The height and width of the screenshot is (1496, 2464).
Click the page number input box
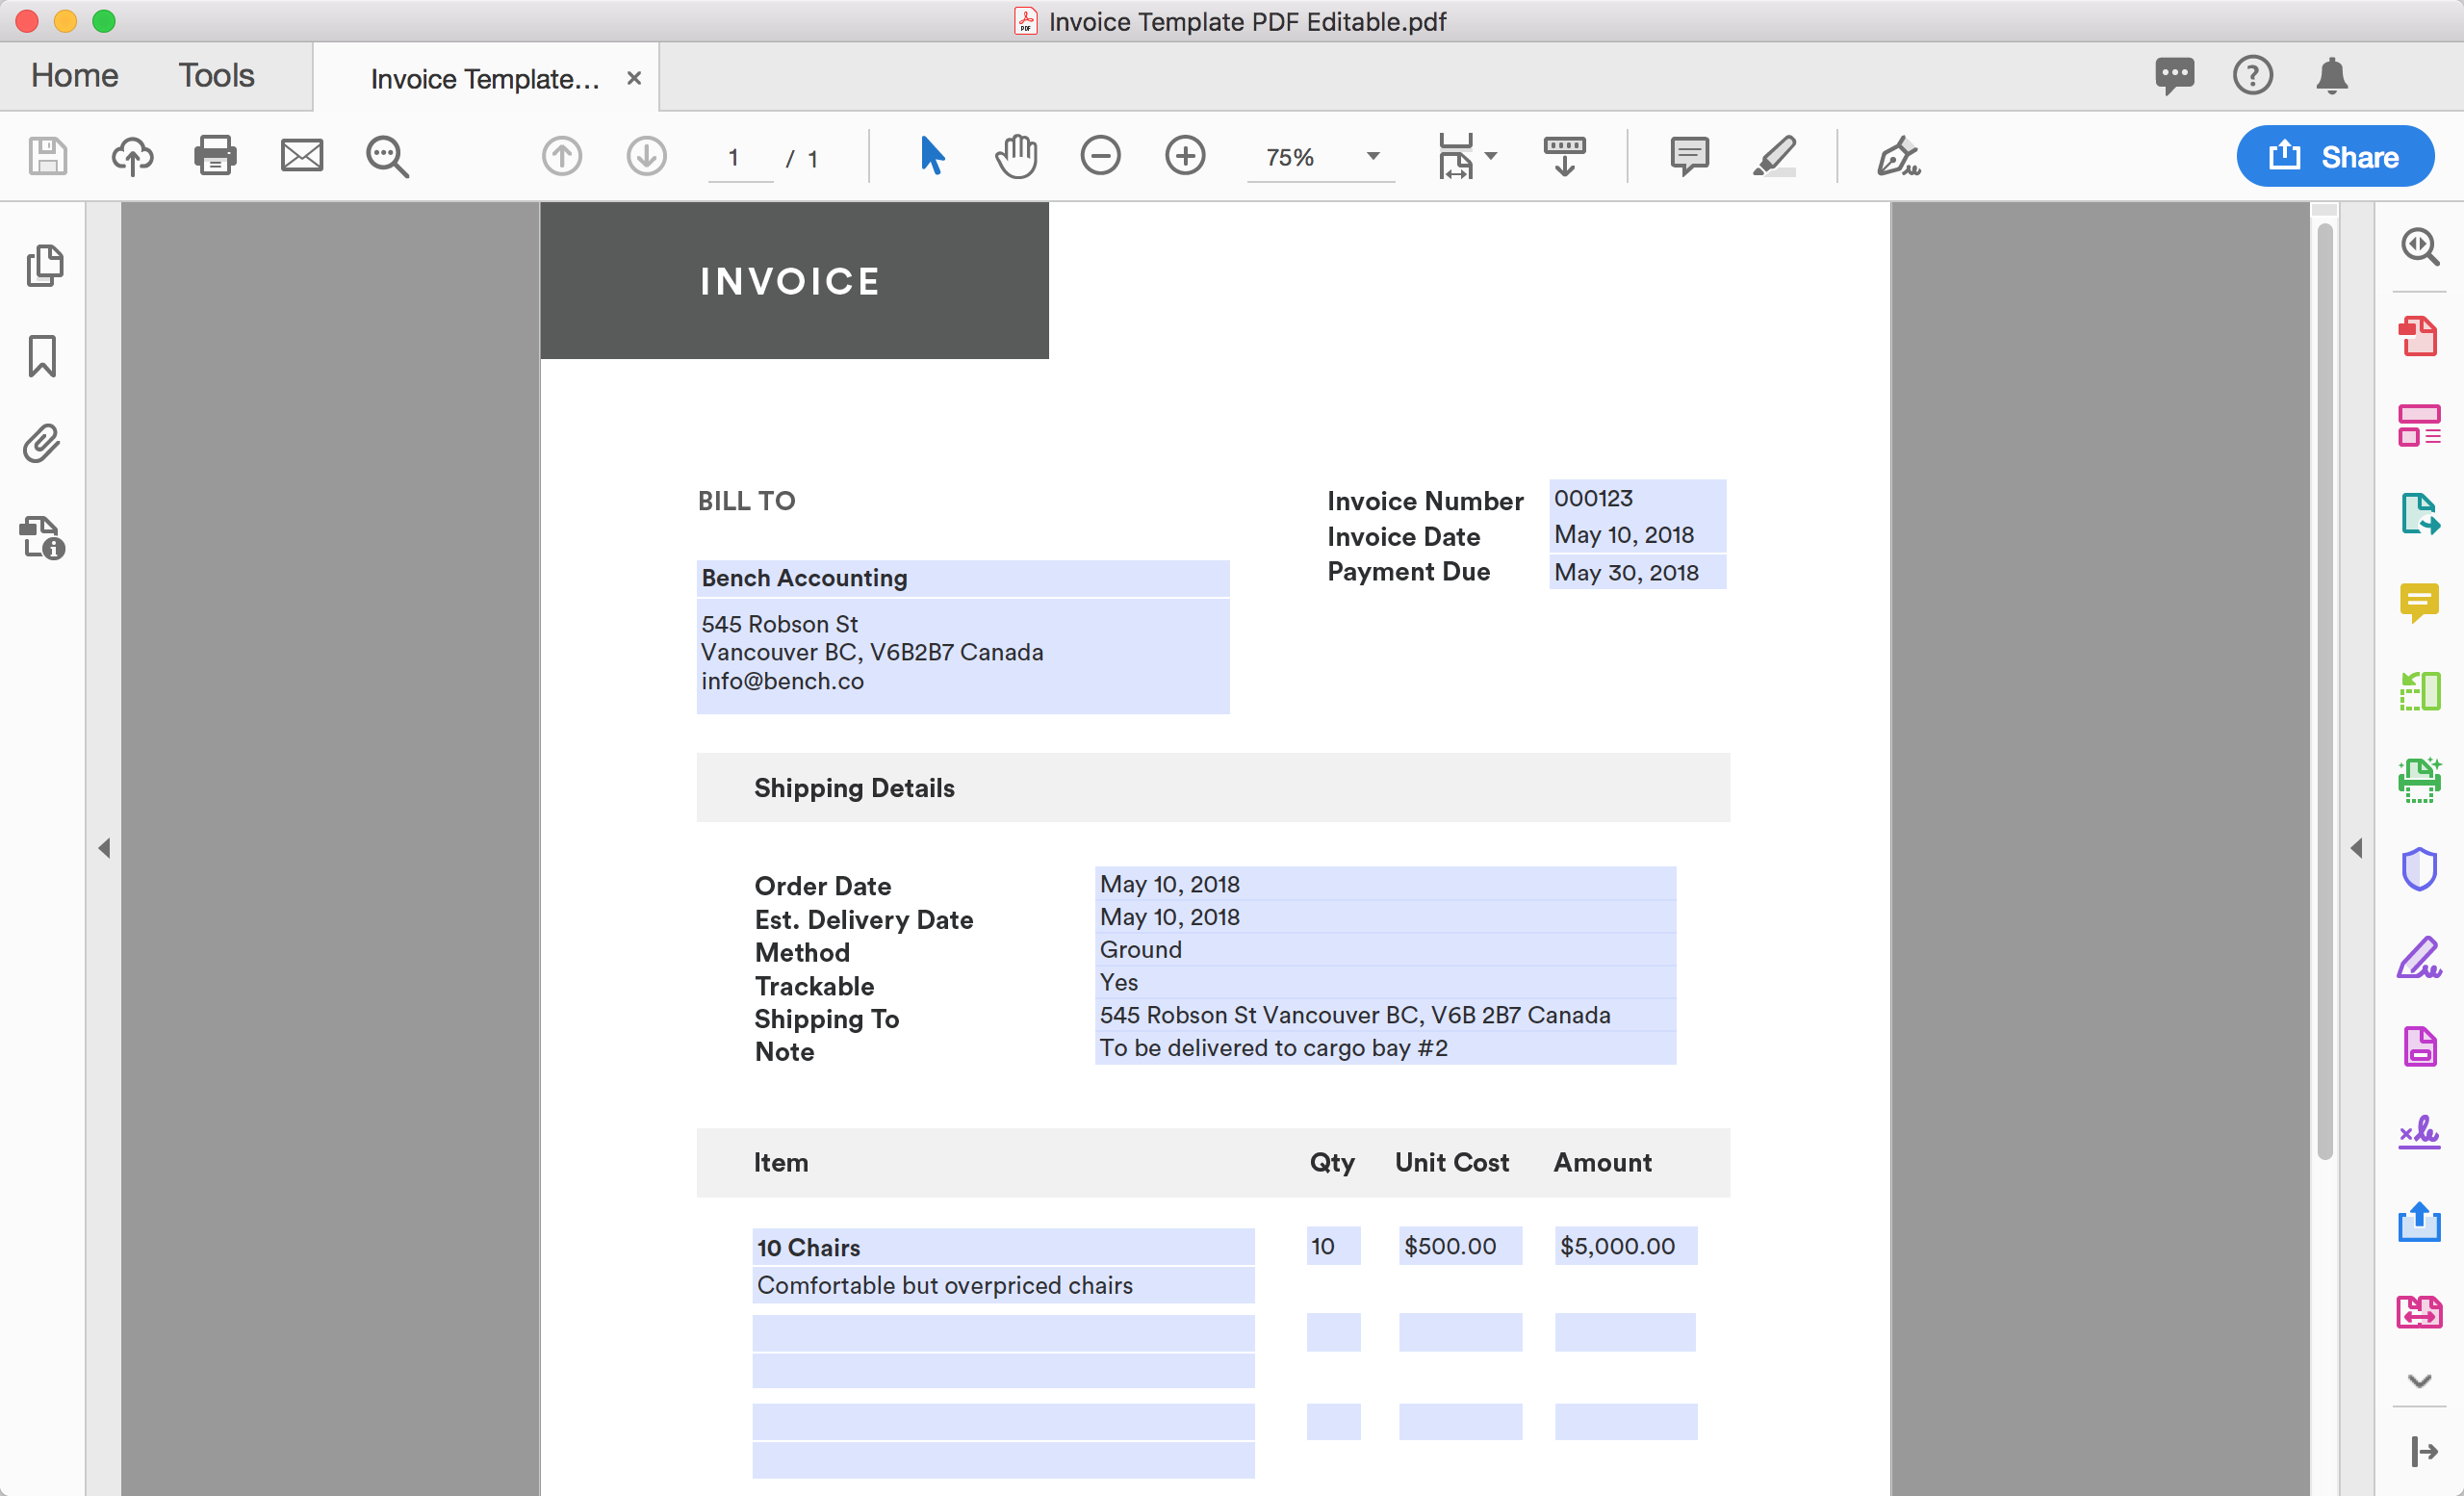click(739, 158)
